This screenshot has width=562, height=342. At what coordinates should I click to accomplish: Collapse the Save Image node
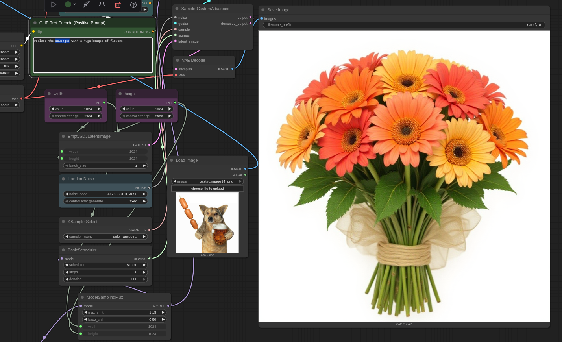tap(263, 10)
